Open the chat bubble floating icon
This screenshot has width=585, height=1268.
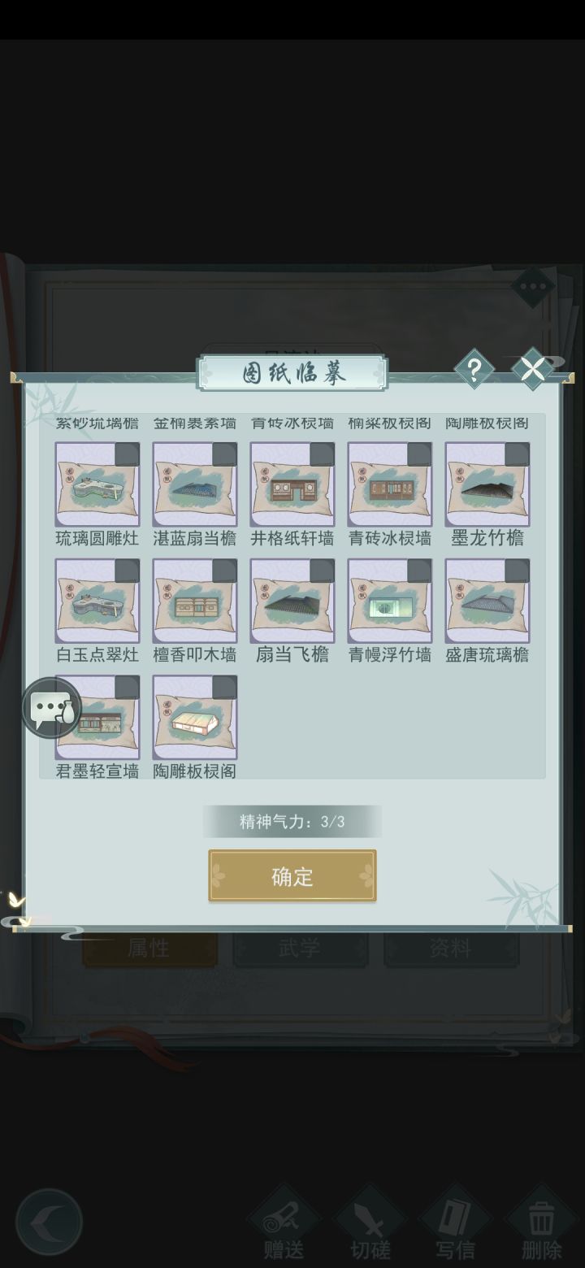(x=52, y=708)
